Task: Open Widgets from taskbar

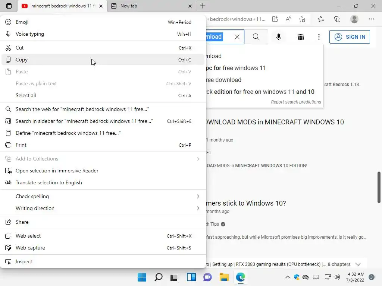Action: 191,277
